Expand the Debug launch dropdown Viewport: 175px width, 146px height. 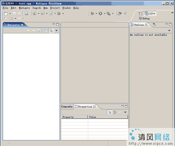click(96, 14)
